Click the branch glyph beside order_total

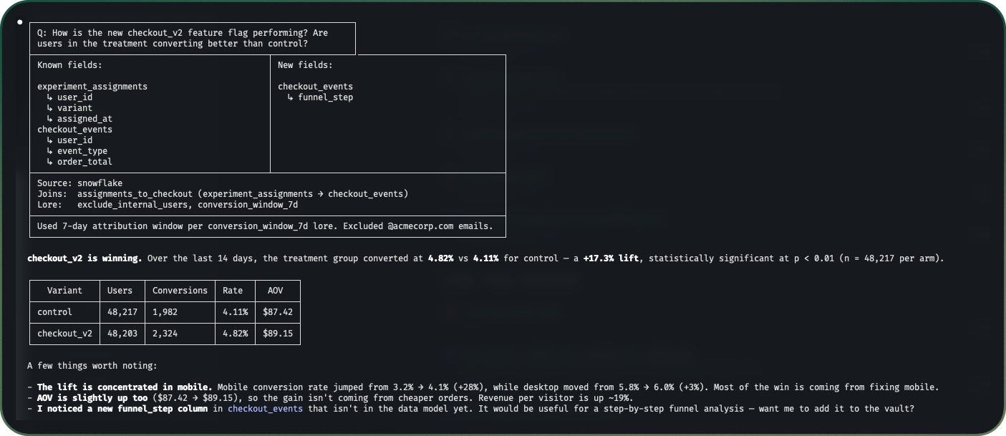(49, 161)
